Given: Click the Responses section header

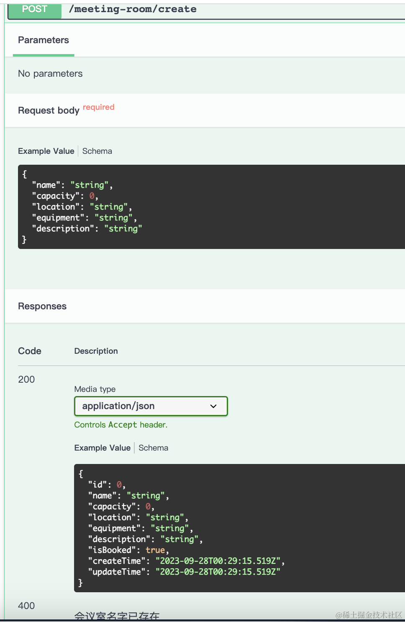Looking at the screenshot, I should pos(42,306).
